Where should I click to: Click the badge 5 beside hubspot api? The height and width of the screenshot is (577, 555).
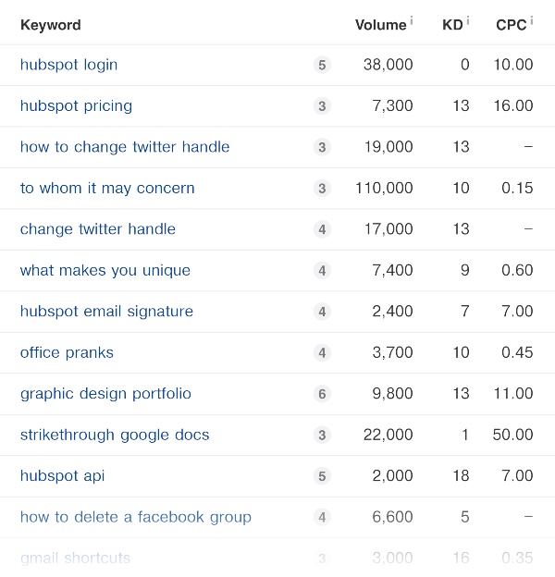point(322,476)
